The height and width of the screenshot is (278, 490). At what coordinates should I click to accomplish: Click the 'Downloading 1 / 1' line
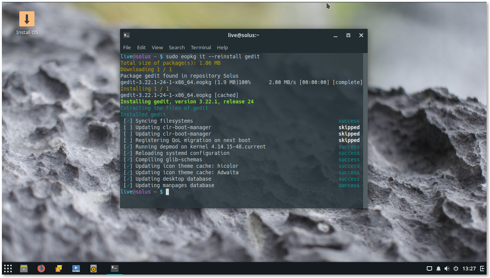146,69
